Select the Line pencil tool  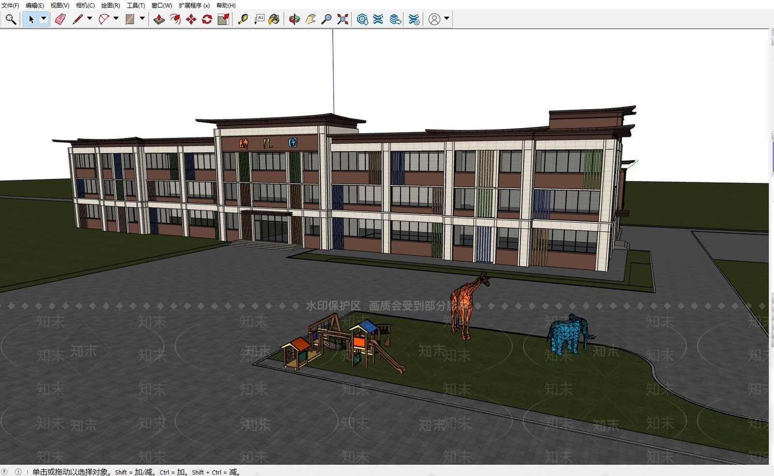77,19
